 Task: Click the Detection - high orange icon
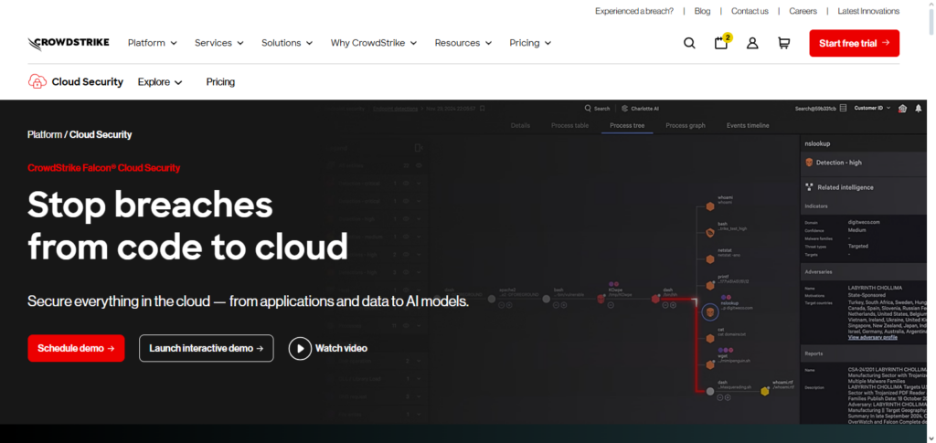(809, 163)
